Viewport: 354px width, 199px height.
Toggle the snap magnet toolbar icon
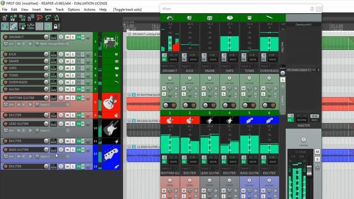[x=48, y=27]
